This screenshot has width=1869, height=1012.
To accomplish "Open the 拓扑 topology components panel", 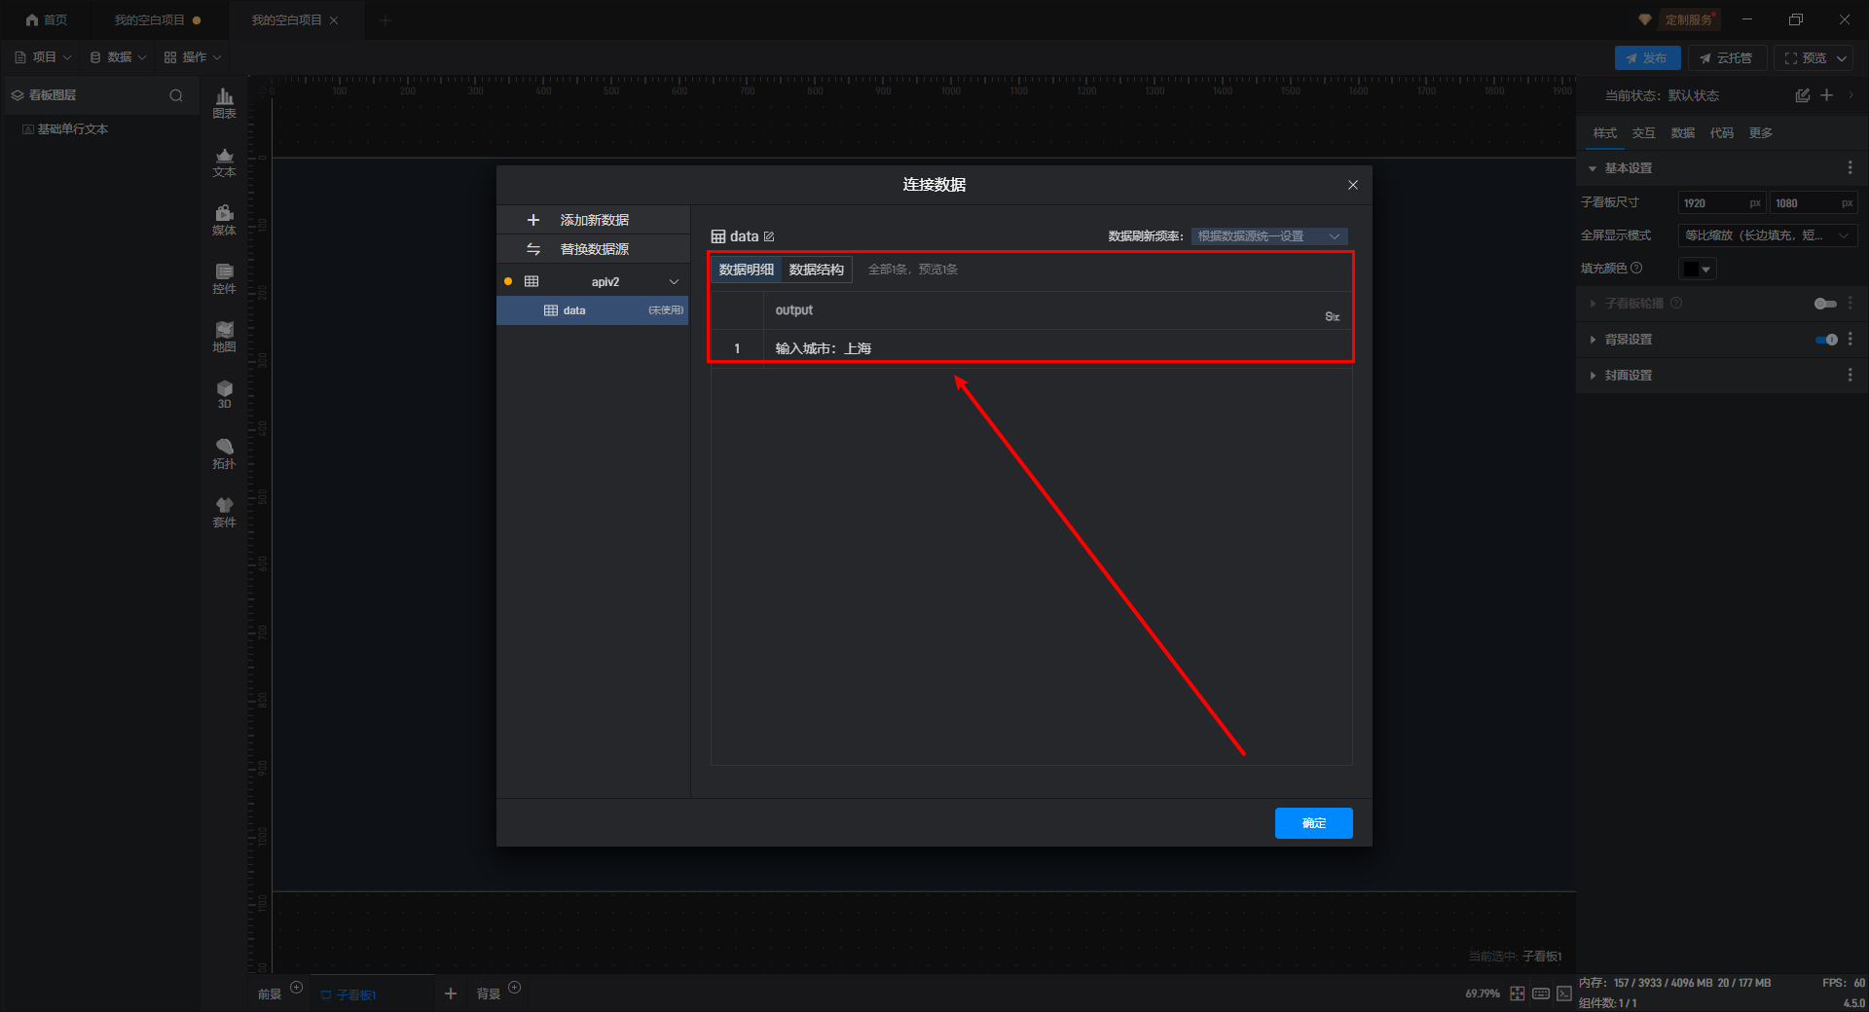I will click(x=224, y=453).
